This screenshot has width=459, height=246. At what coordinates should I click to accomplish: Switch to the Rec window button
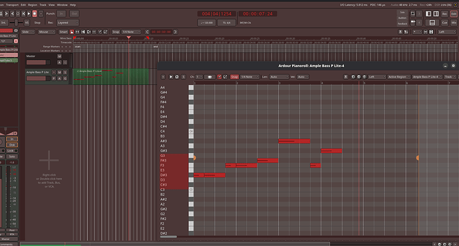tap(444, 14)
